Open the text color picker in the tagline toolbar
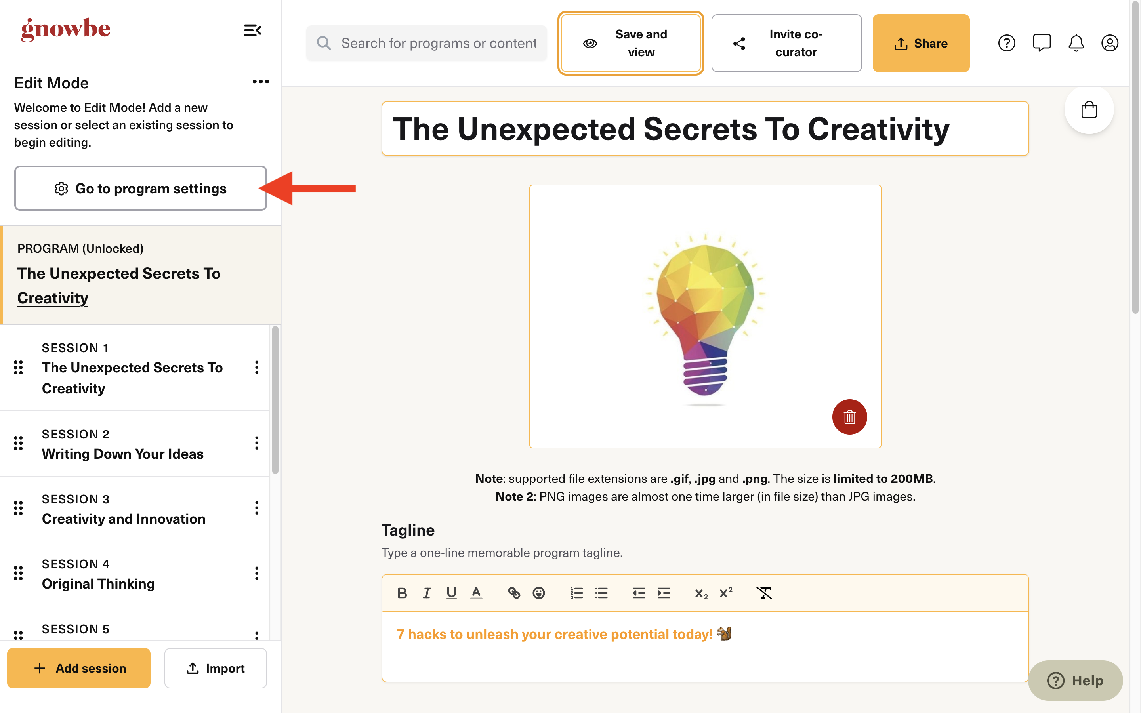The image size is (1141, 713). pyautogui.click(x=476, y=593)
